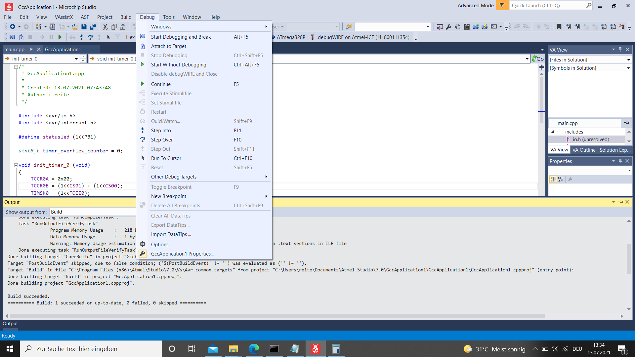Toggle the Hex display button
Screen dimensions: 635x357
(130, 37)
